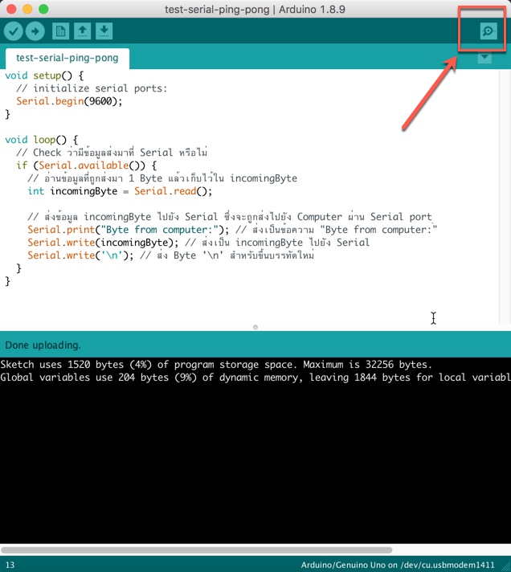Select the test-serial-ping-pong tab
The image size is (511, 572).
click(x=67, y=58)
